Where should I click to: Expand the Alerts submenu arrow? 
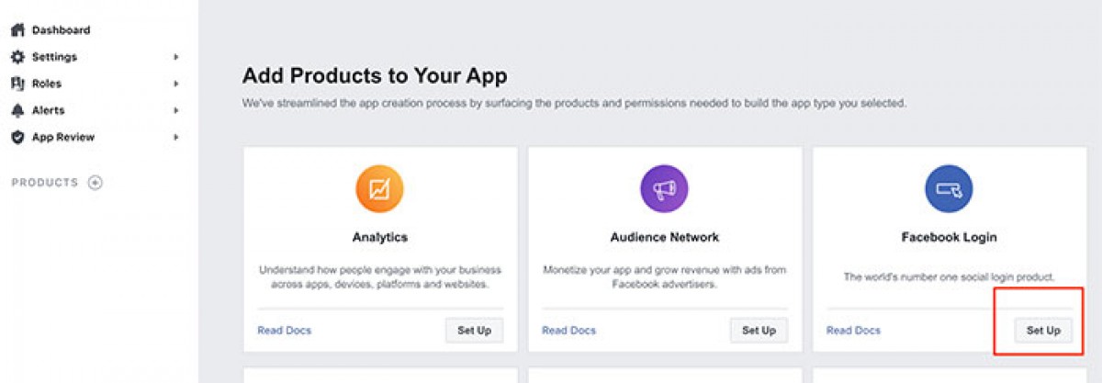(175, 110)
